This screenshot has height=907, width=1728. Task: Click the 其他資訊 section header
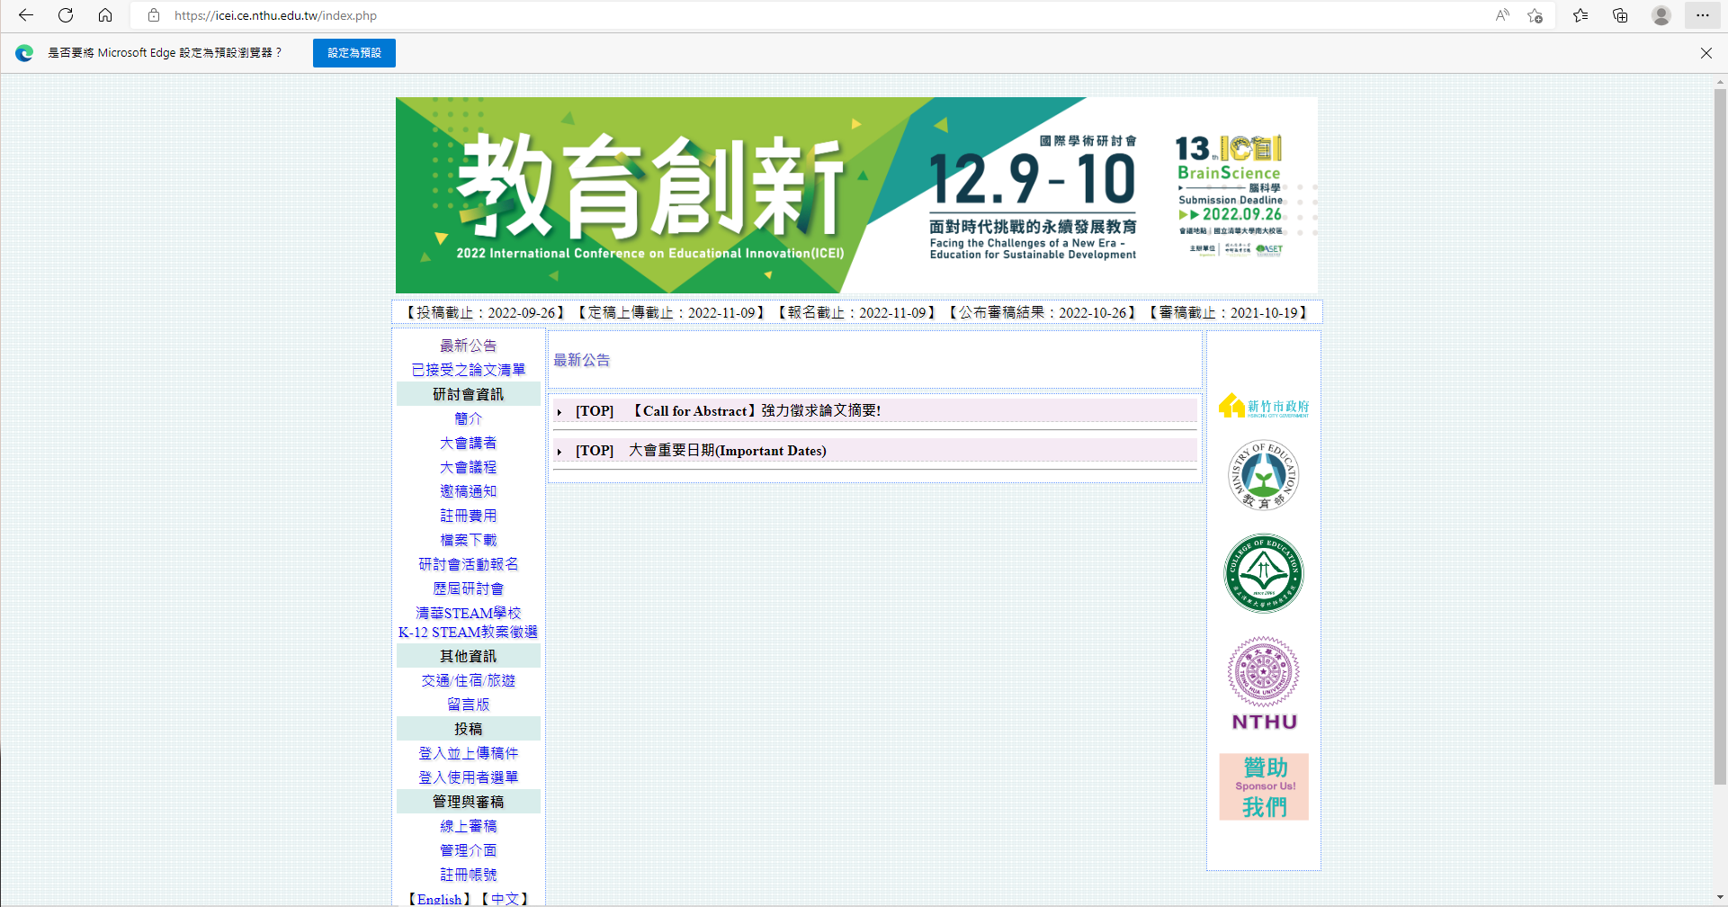468,656
